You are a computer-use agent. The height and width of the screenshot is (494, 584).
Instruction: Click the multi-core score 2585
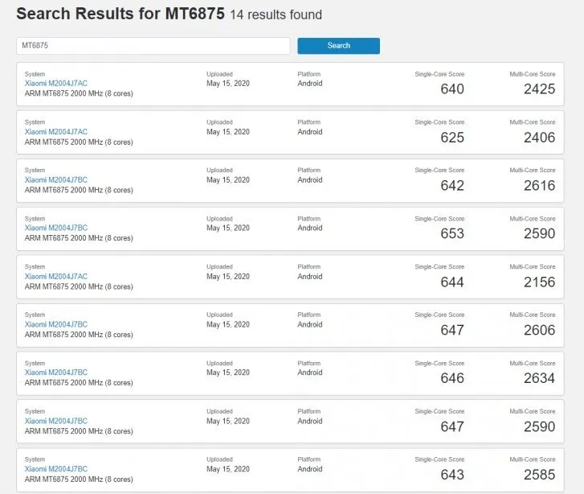click(539, 475)
